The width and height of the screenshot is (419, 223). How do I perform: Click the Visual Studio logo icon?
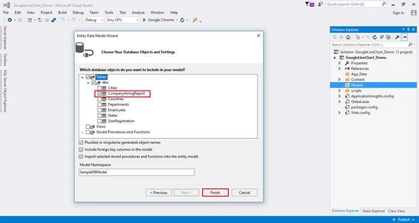(x=7, y=5)
